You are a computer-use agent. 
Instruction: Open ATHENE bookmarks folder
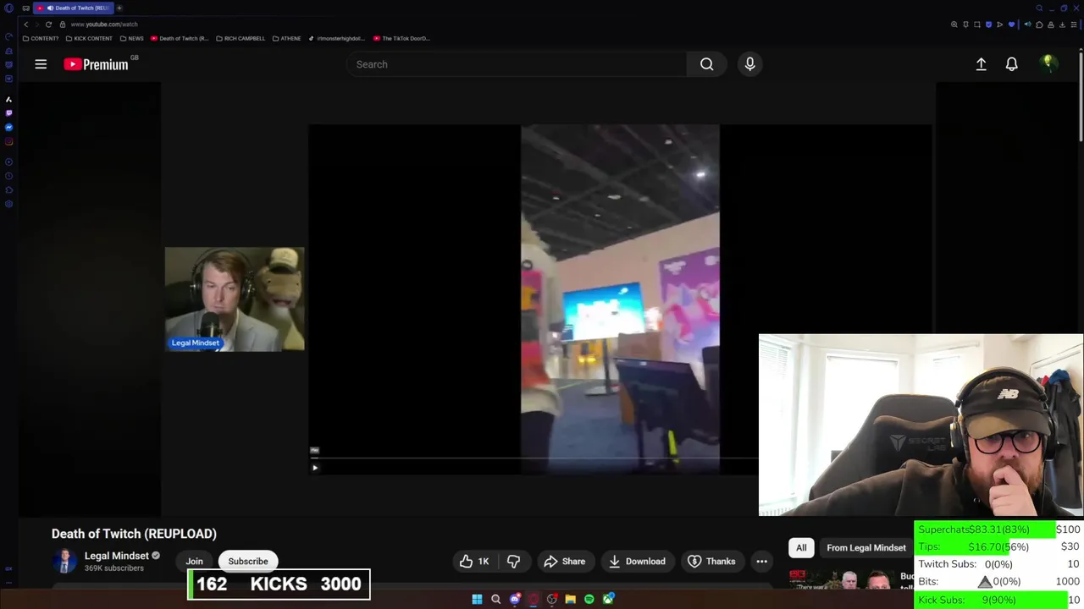pos(286,38)
